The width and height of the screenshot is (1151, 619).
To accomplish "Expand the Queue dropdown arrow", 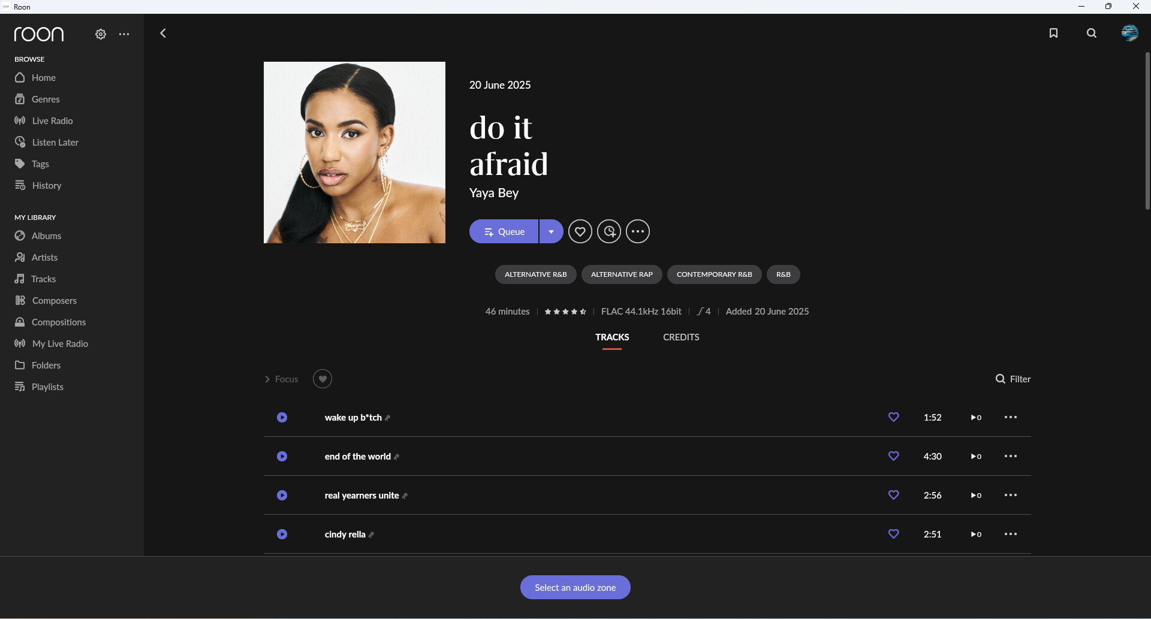I will (551, 231).
